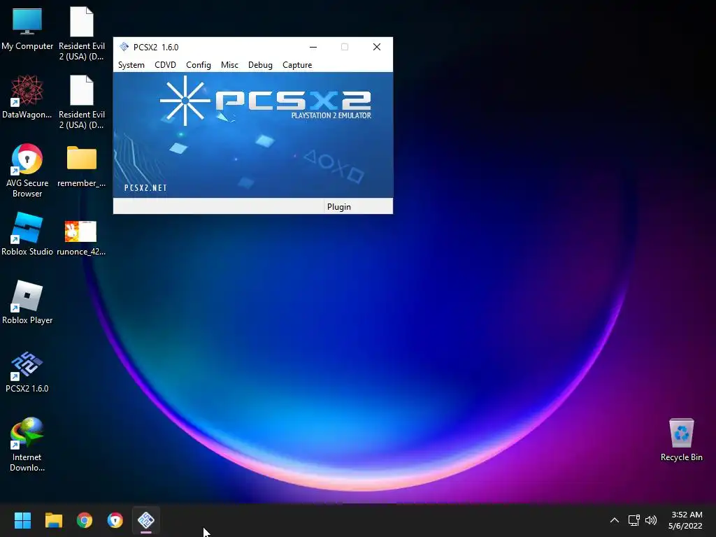
Task: Open the taskbar clock and date
Action: click(x=685, y=520)
